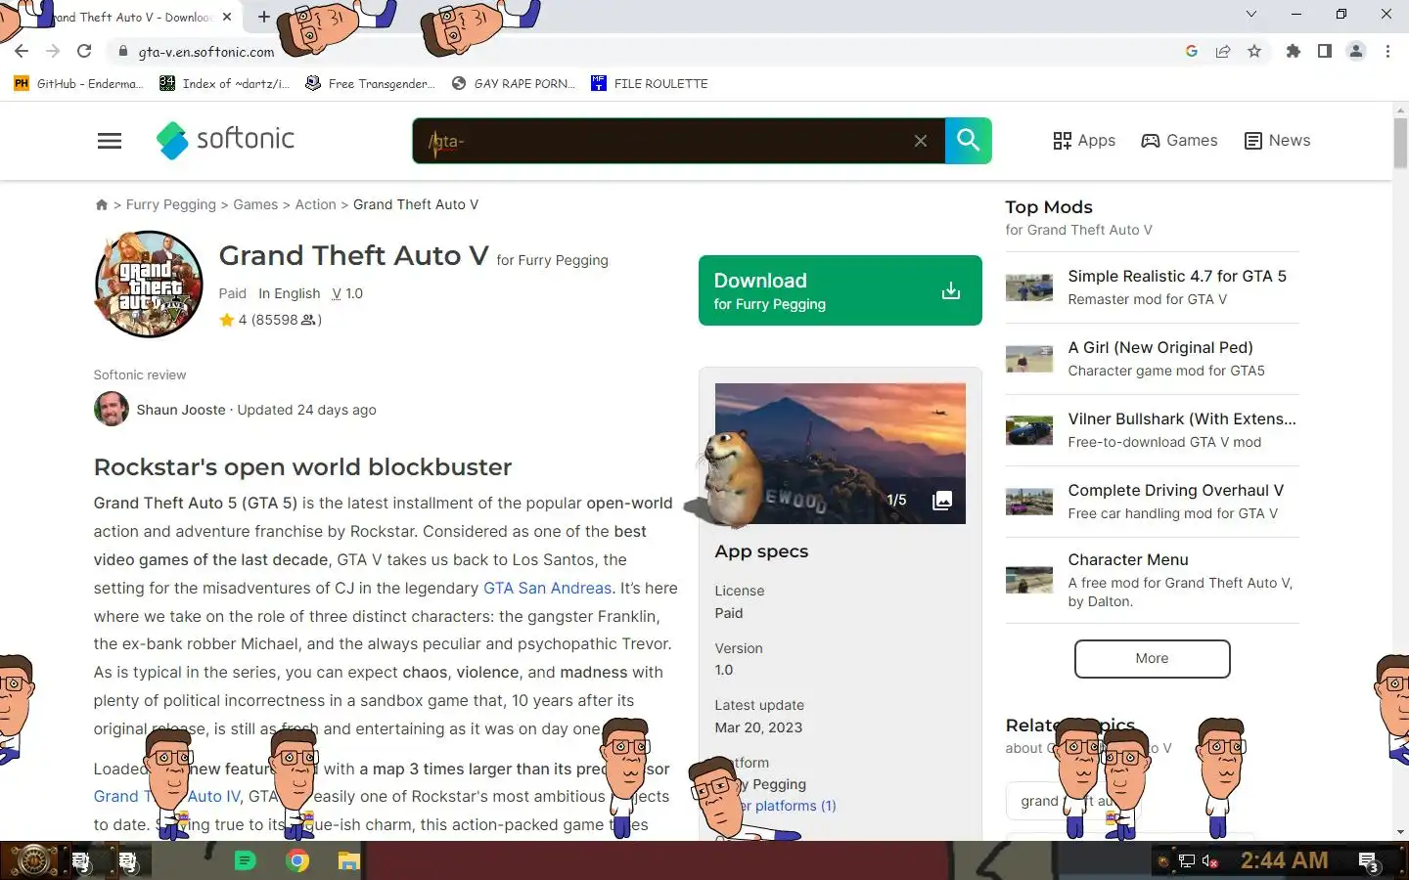Open Vilner Bullshark mod entry
The height and width of the screenshot is (880, 1409).
coord(1182,419)
